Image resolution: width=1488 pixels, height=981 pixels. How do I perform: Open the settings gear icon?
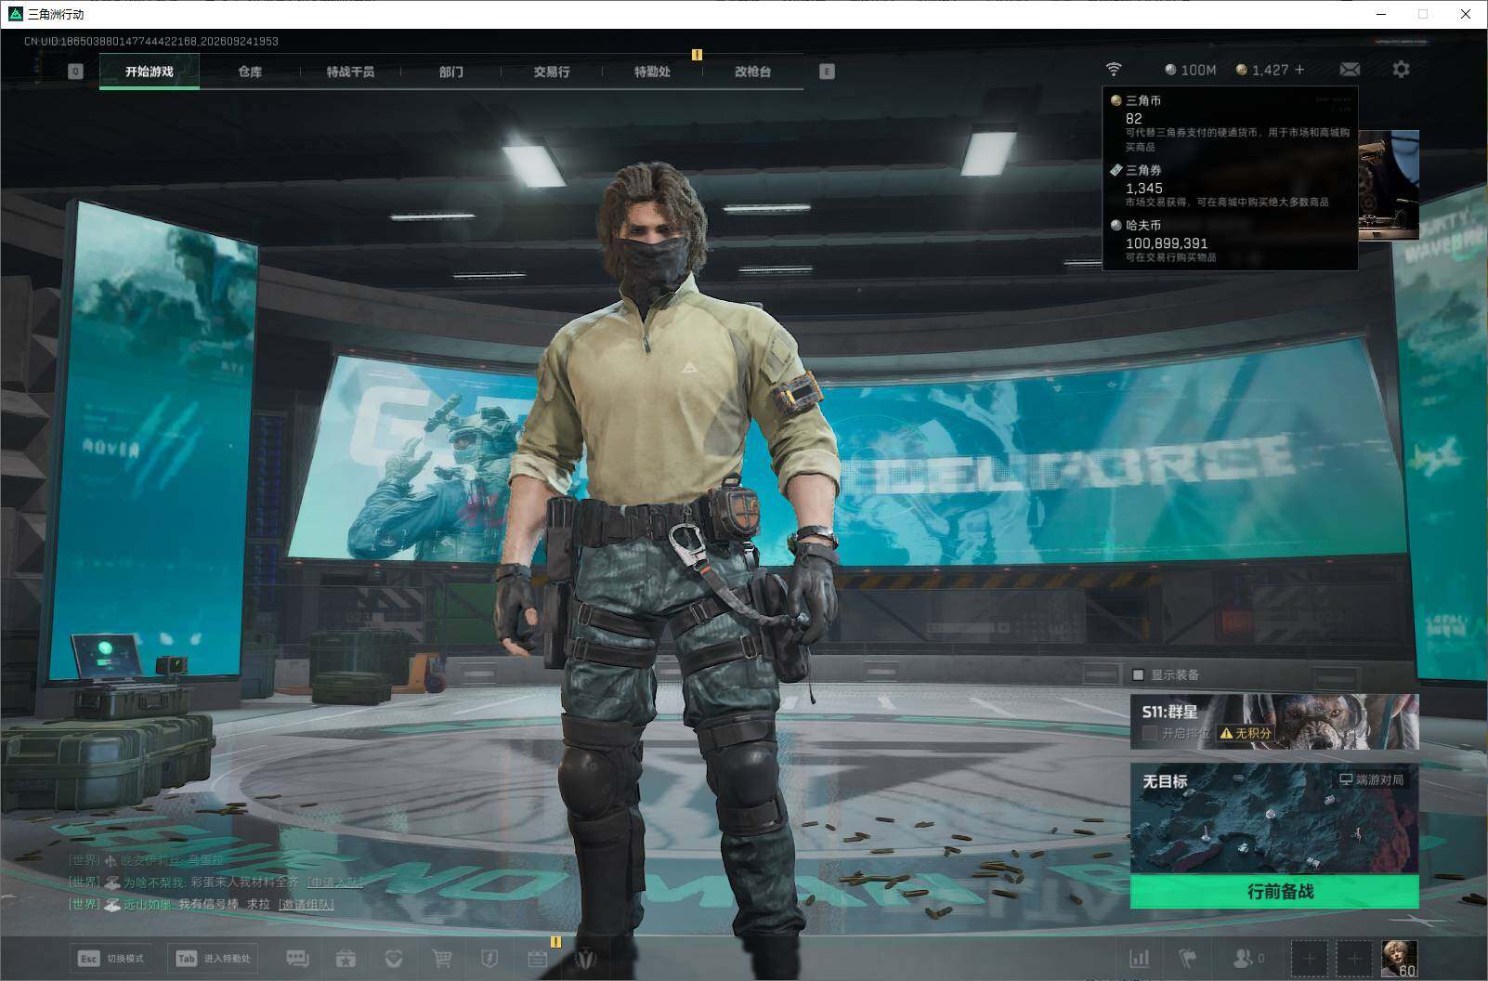[1401, 70]
